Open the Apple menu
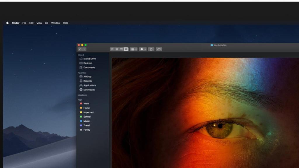 pyautogui.click(x=7, y=23)
